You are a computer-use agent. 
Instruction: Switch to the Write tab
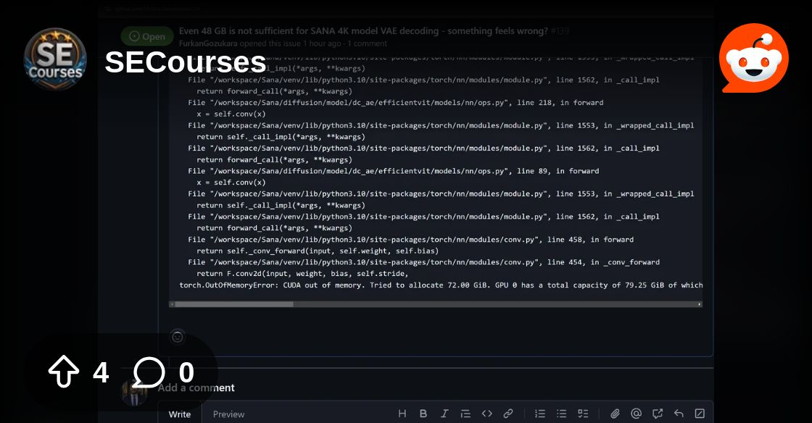(x=179, y=414)
